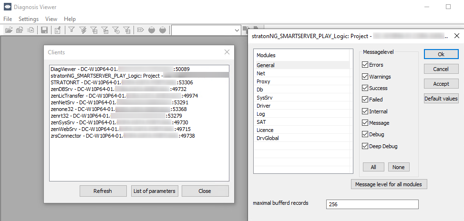Open the View menu

tap(51, 19)
